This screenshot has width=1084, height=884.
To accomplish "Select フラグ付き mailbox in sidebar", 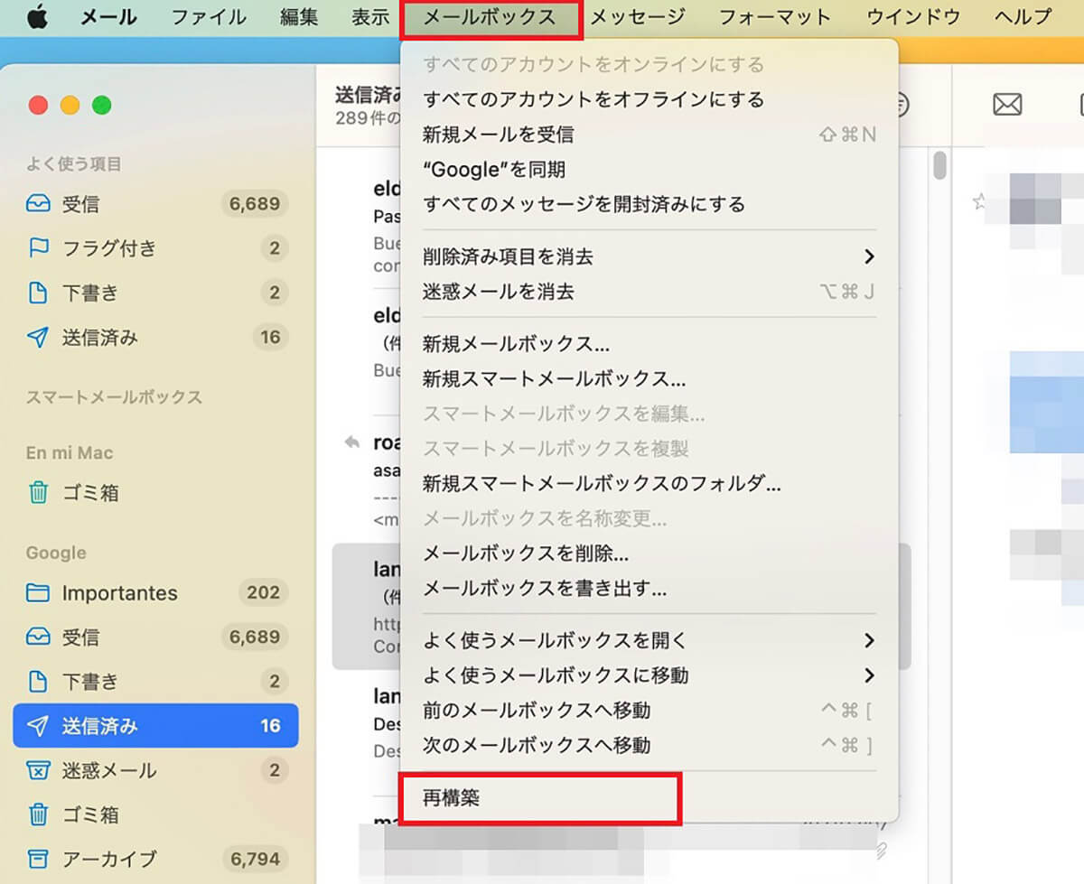I will [x=155, y=248].
